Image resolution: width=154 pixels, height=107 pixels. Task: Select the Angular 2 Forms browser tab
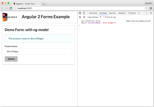click(x=26, y=4)
